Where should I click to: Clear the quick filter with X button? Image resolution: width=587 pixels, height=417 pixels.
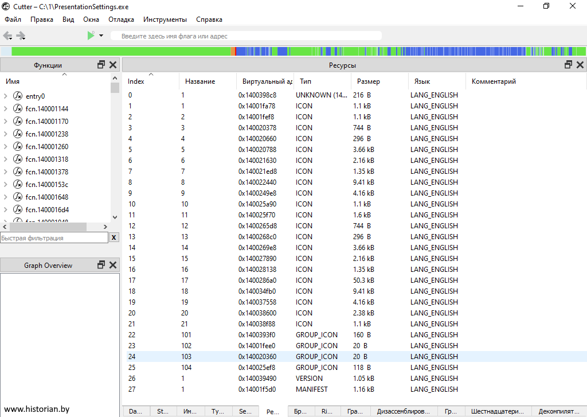pos(114,237)
